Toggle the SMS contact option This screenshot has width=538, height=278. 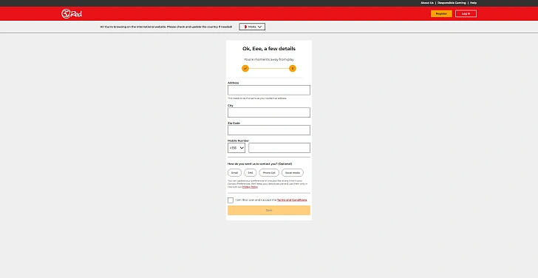(x=251, y=172)
